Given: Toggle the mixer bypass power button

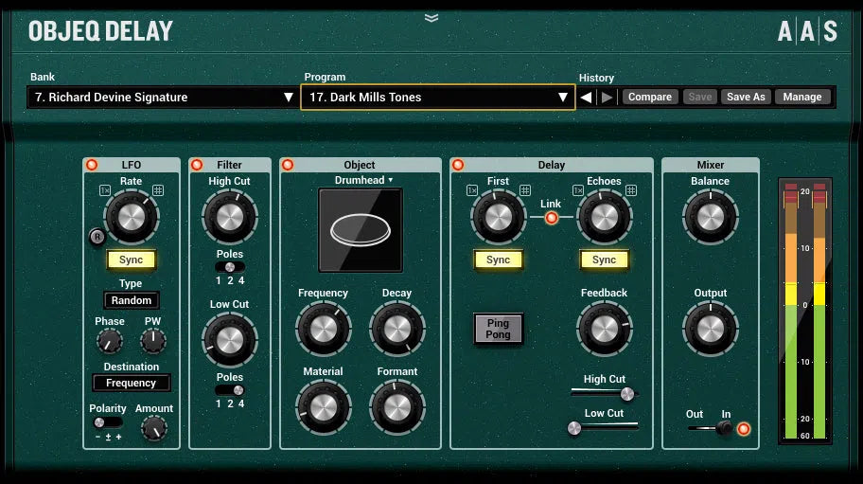Looking at the screenshot, I should point(743,428).
